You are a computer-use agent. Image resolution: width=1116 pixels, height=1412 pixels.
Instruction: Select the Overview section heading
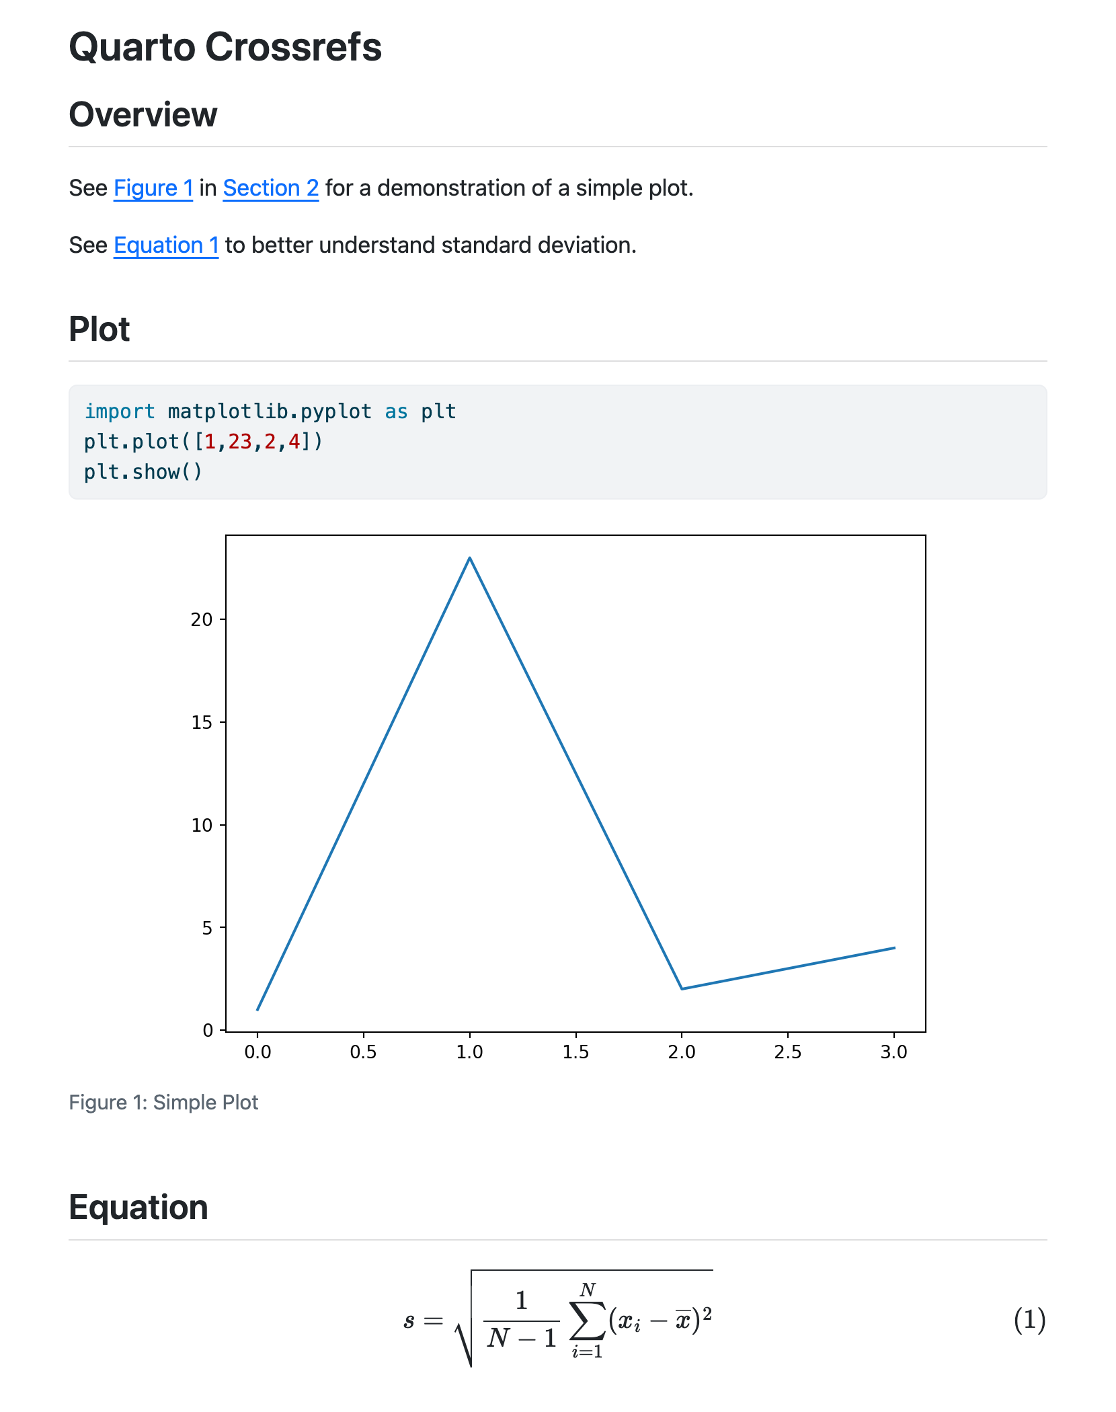143,115
